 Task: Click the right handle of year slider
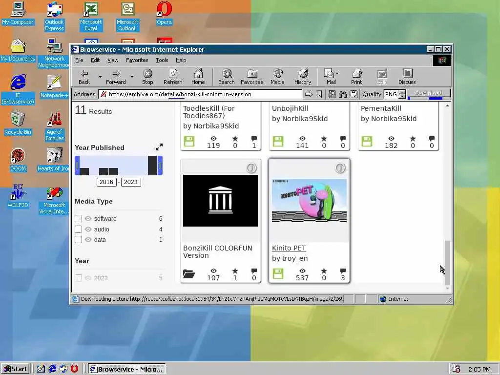[160, 166]
